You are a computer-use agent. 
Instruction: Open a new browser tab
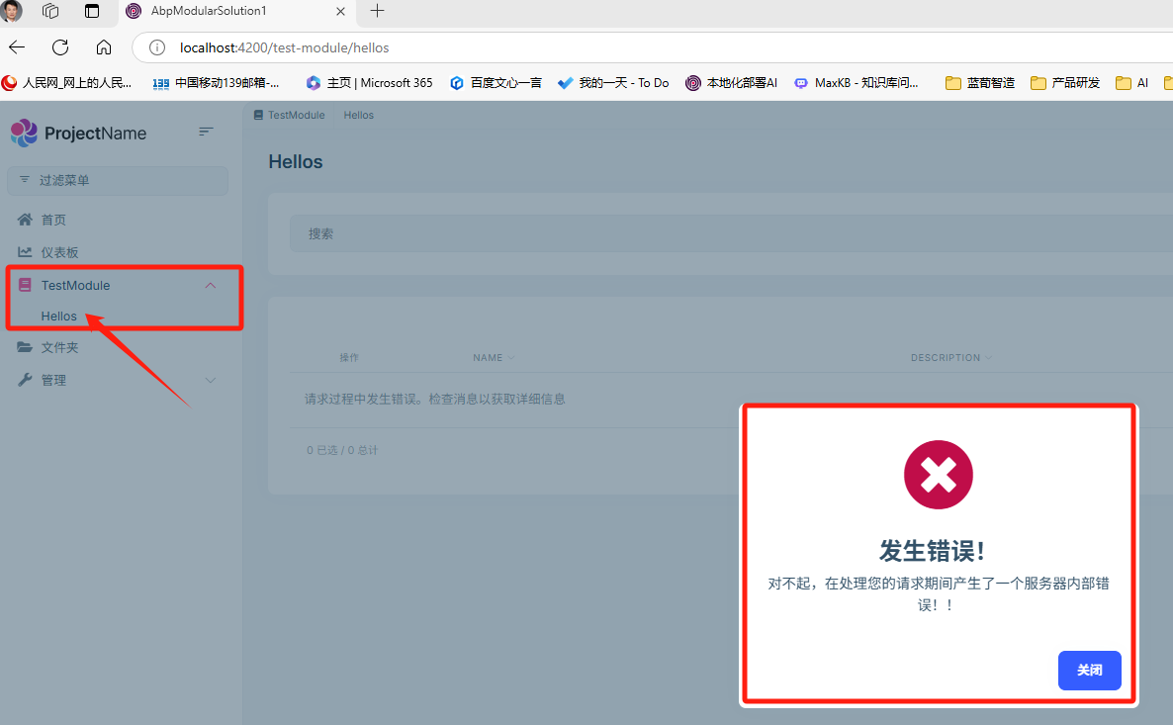click(x=377, y=12)
